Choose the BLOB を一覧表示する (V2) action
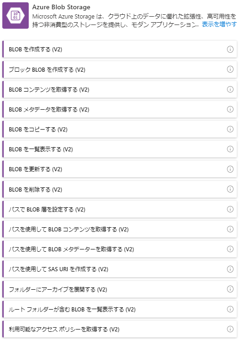240x342 pixels. point(120,149)
